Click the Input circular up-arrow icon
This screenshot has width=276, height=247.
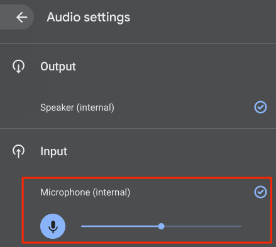pos(18,151)
